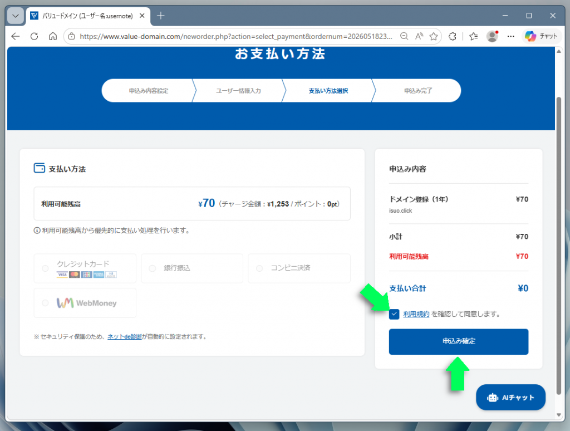Select the WebMoney payment option
This screenshot has width=570, height=431.
(x=85, y=303)
